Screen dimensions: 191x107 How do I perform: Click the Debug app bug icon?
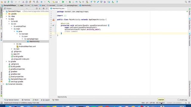(70, 2)
